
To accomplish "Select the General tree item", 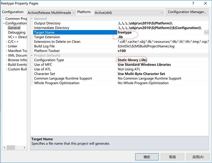I will (x=14, y=28).
